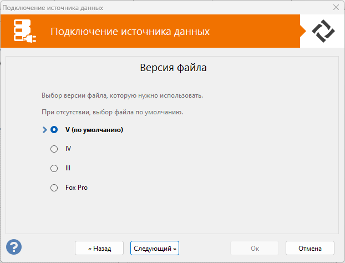Cancel the wizard with "Отмена"

point(310,247)
